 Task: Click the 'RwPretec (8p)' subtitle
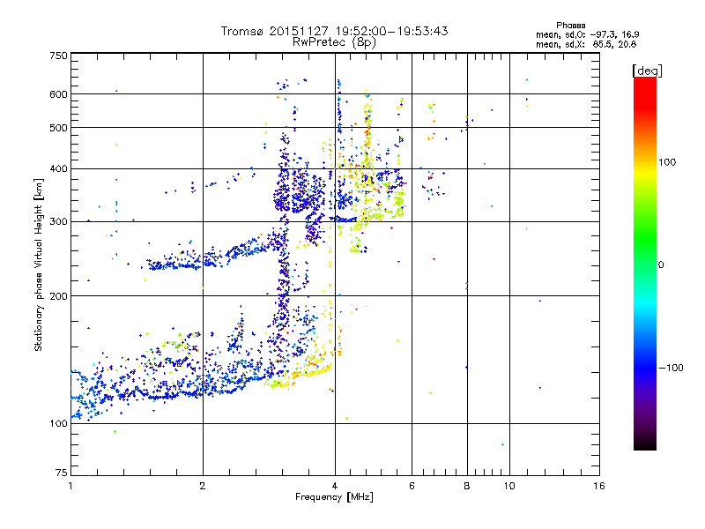coord(334,42)
